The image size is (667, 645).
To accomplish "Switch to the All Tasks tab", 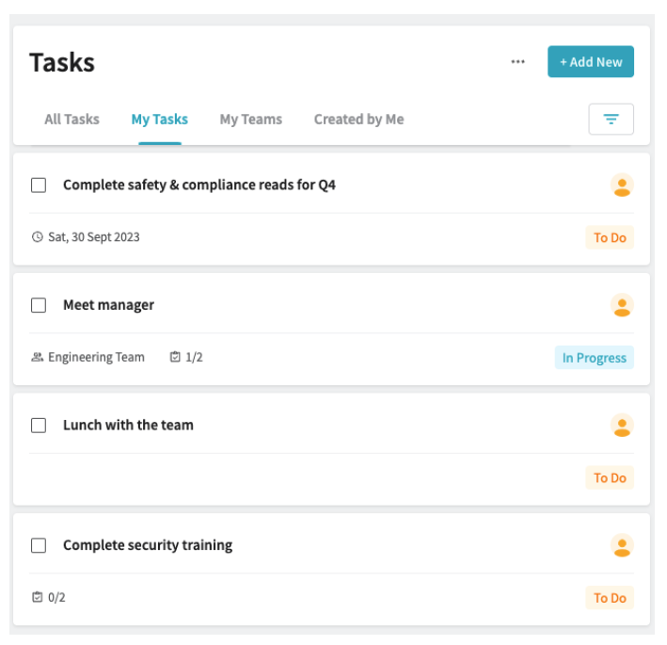I will point(71,120).
